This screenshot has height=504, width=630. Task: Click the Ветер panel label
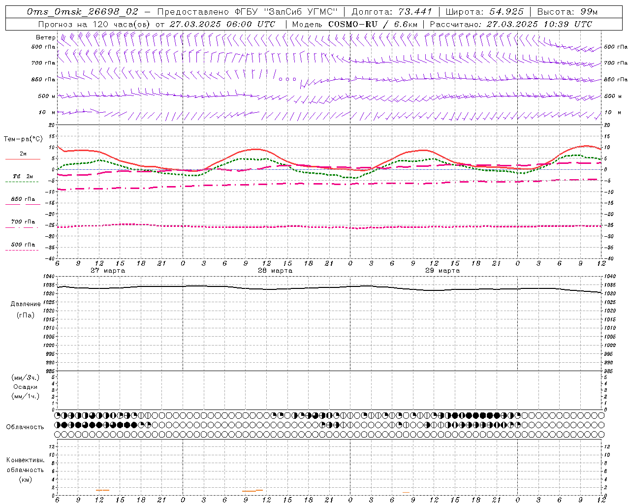click(45, 37)
